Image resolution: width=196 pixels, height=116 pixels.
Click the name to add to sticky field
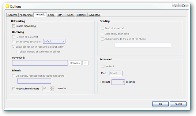[143, 45]
